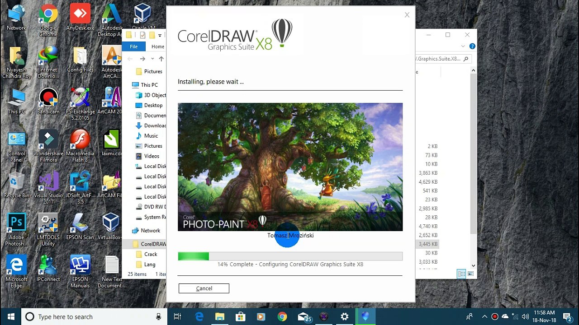Open the Autodesk ArtCAM shortcut
Viewport: 579px width, 325px height.
click(111, 62)
